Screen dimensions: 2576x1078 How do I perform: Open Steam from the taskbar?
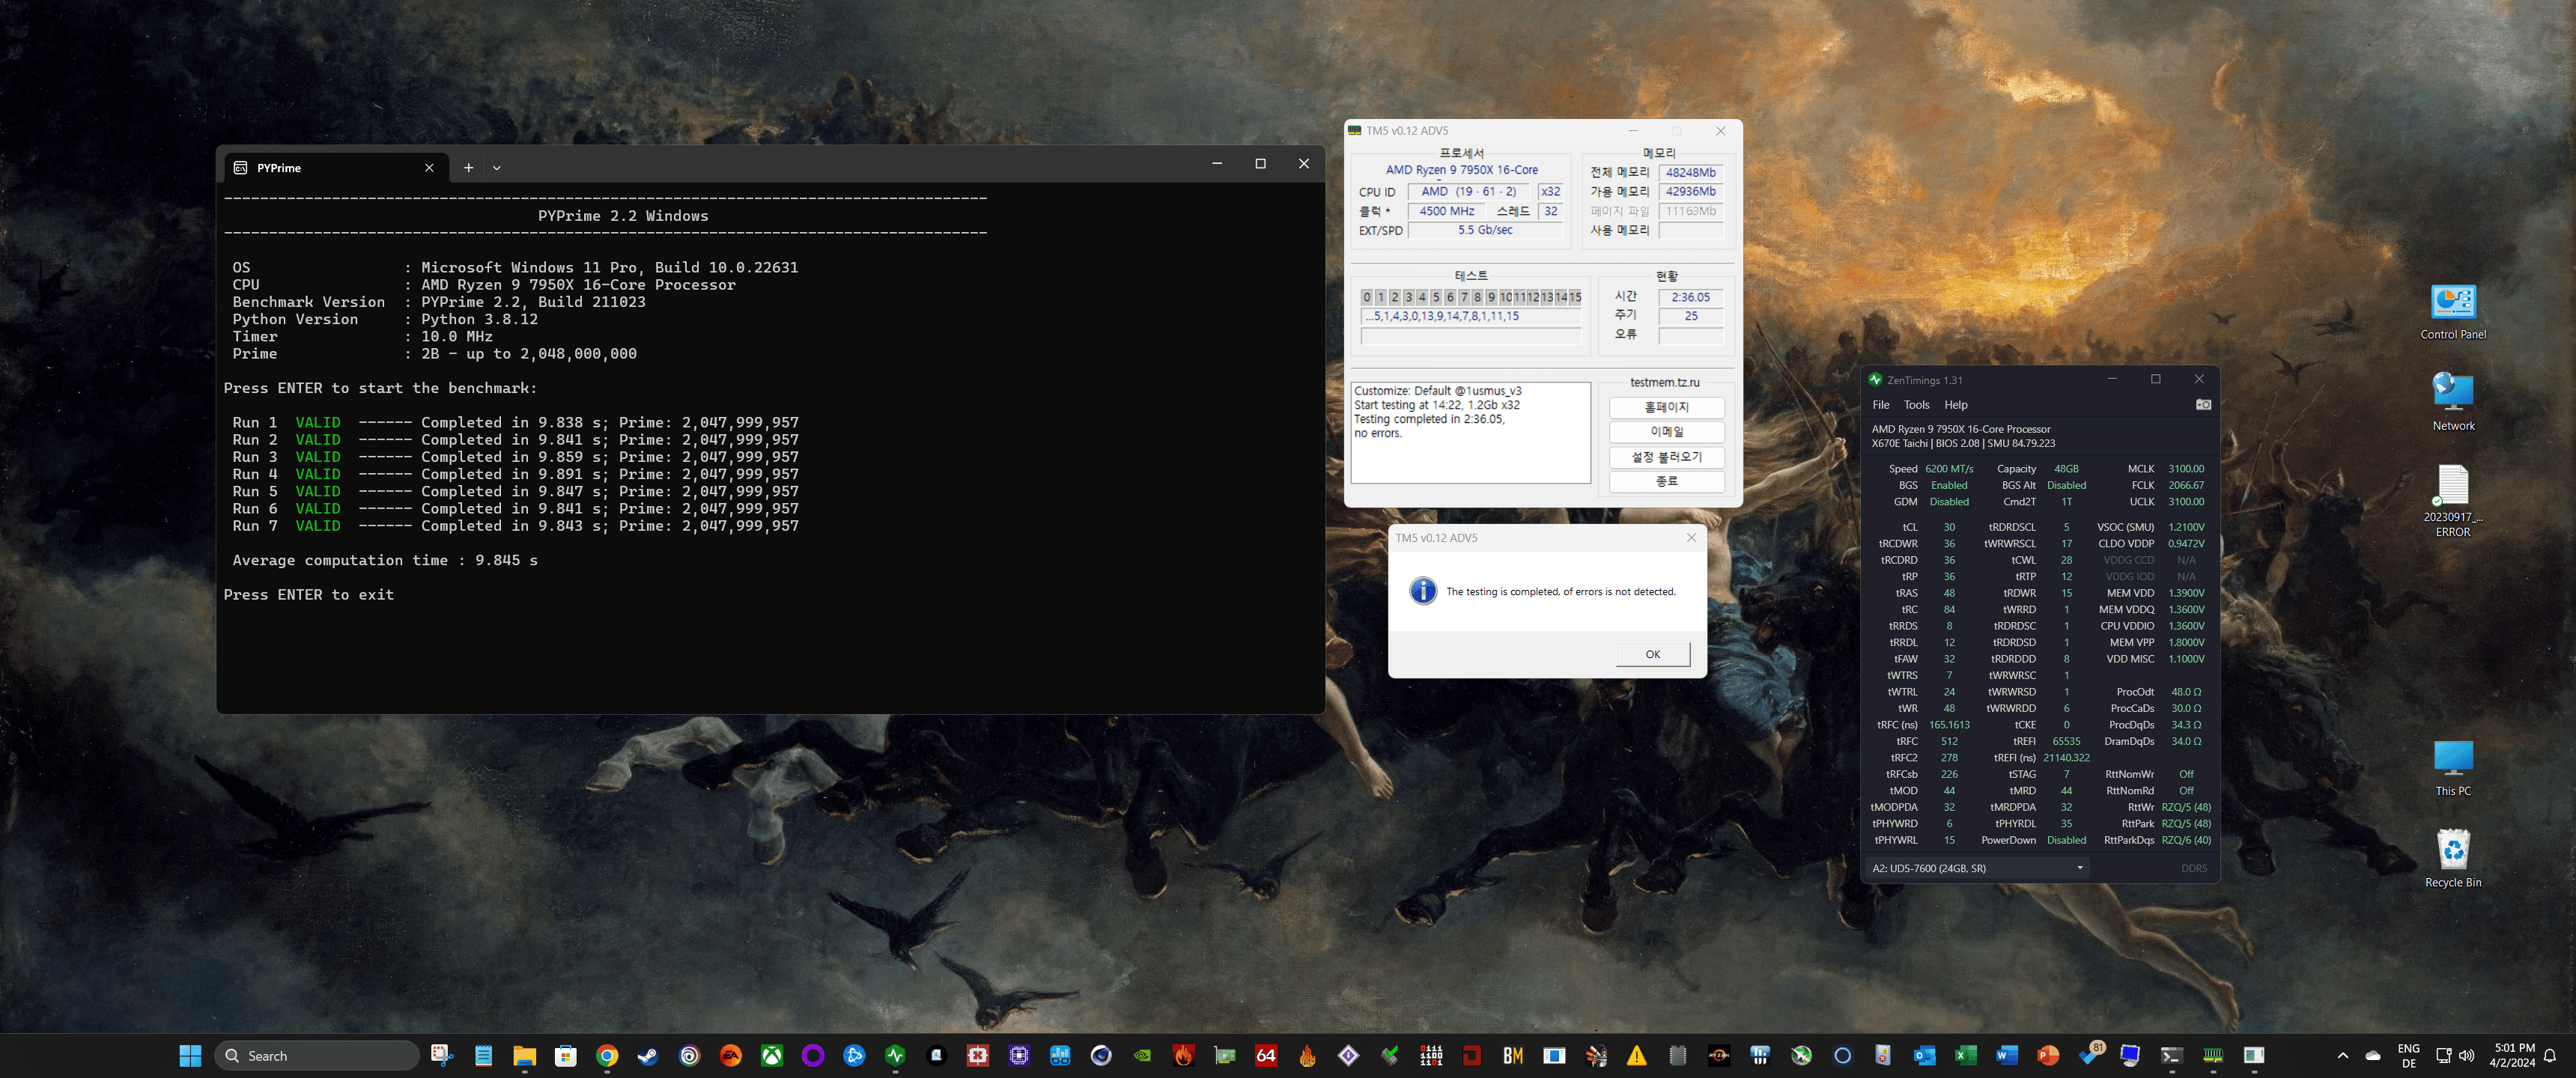[x=648, y=1056]
